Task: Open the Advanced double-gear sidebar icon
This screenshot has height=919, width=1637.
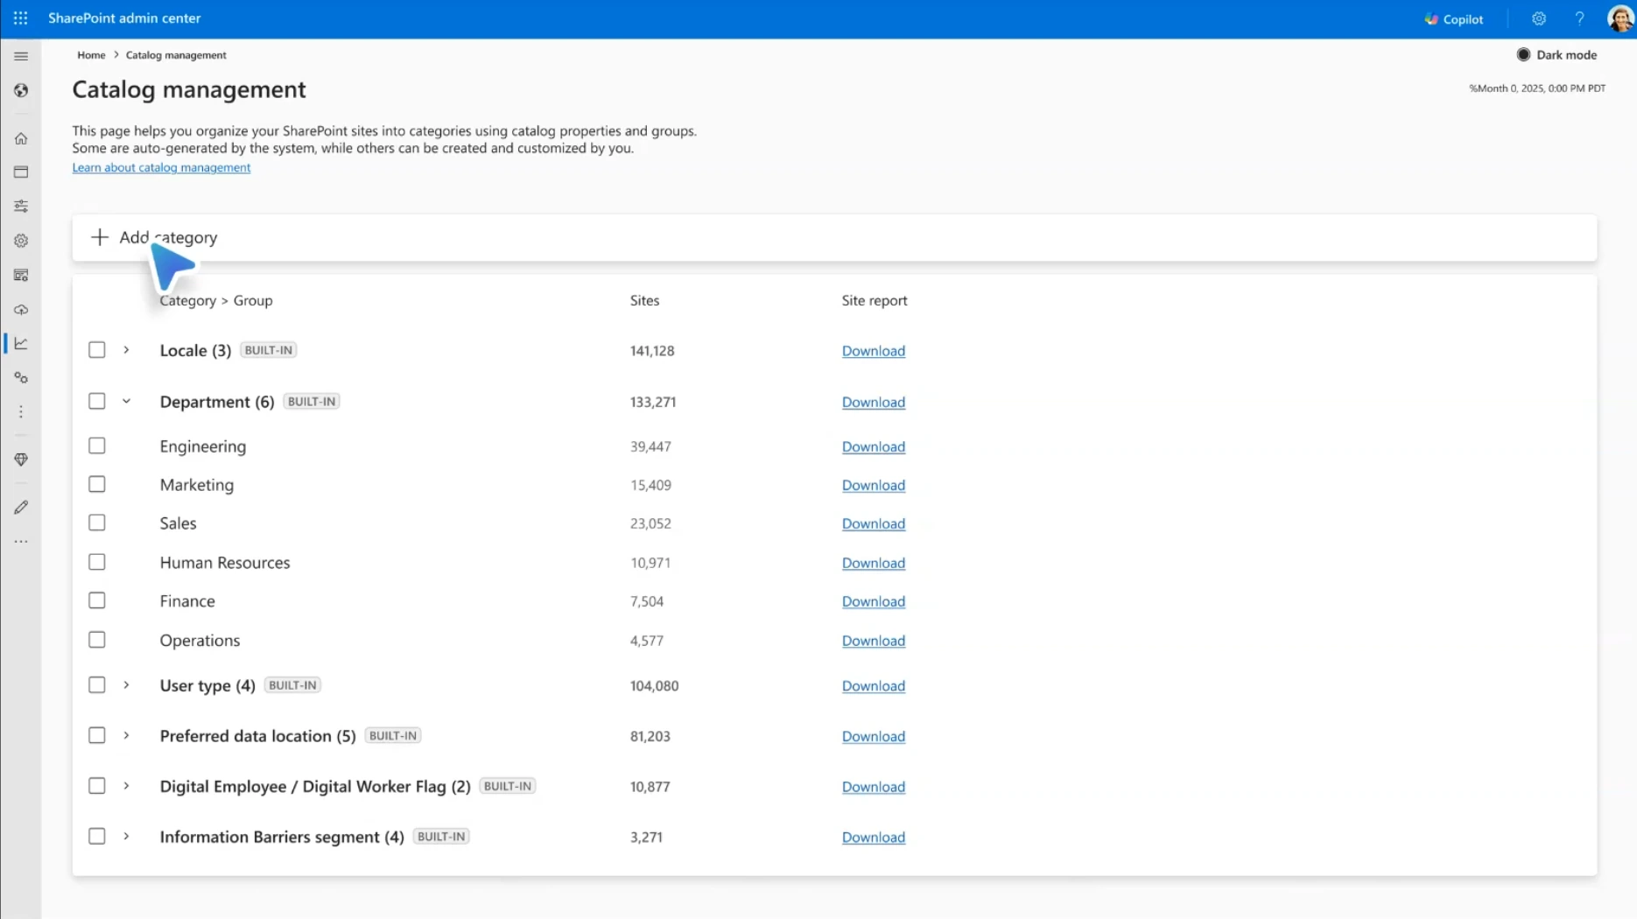Action: pos(21,378)
